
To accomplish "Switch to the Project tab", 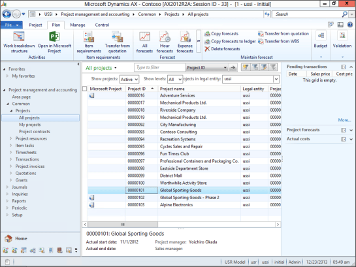I will click(x=35, y=25).
